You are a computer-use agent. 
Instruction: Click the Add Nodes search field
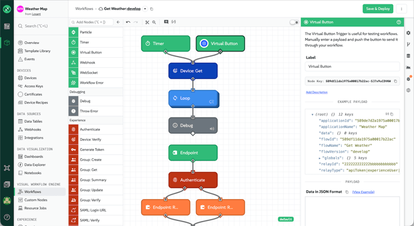coord(92,22)
